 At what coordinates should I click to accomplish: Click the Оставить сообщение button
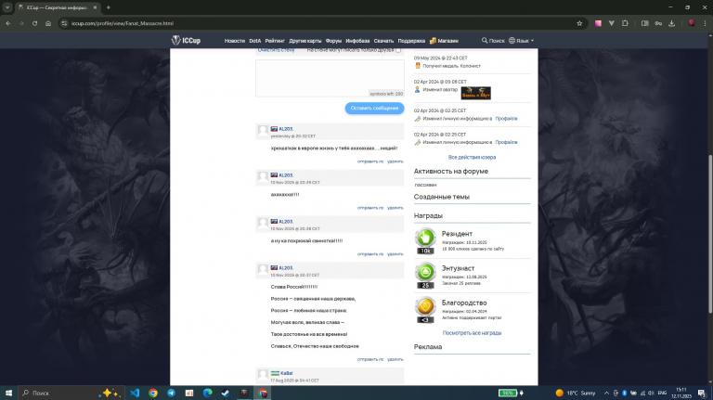tap(374, 109)
